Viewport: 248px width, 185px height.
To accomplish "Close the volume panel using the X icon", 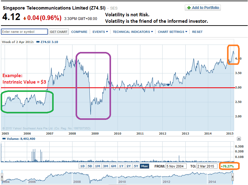I will coord(238,139).
